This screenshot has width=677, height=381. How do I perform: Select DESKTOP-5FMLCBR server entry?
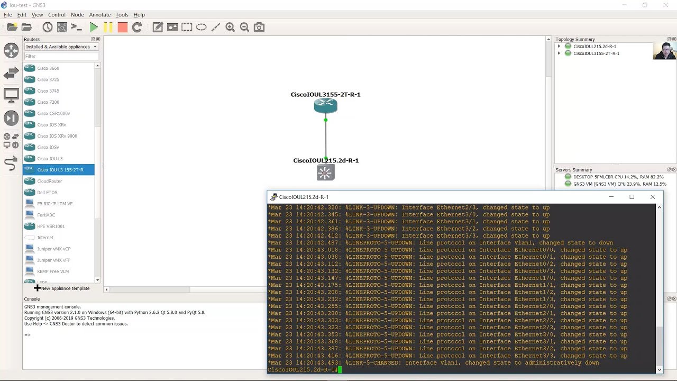click(614, 177)
